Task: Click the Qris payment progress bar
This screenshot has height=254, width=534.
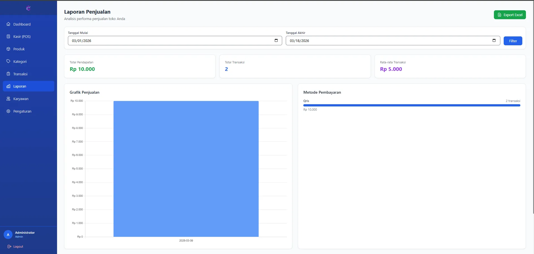Action: tap(412, 105)
